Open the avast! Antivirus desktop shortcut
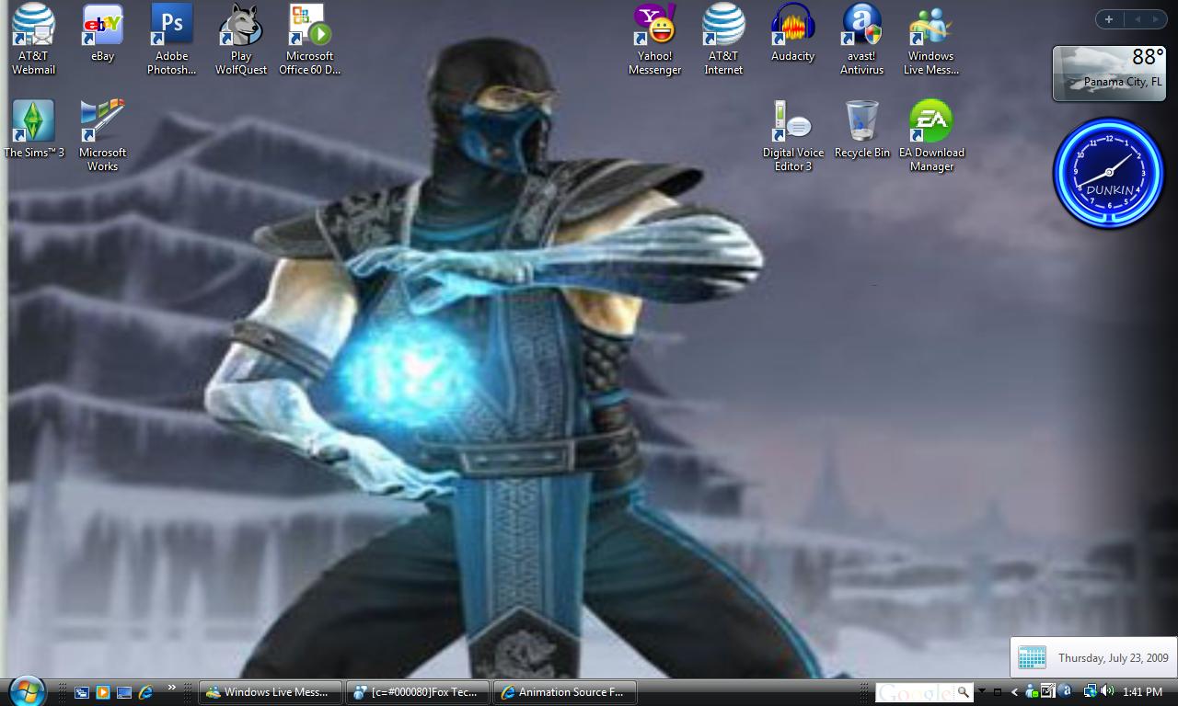Image resolution: width=1178 pixels, height=706 pixels. [861, 39]
